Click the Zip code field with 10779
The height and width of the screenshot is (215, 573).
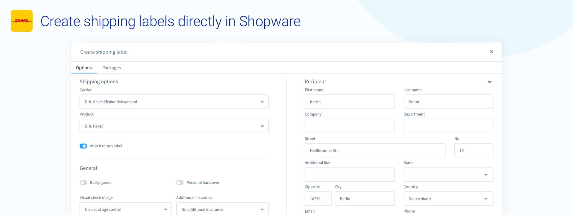coord(318,199)
